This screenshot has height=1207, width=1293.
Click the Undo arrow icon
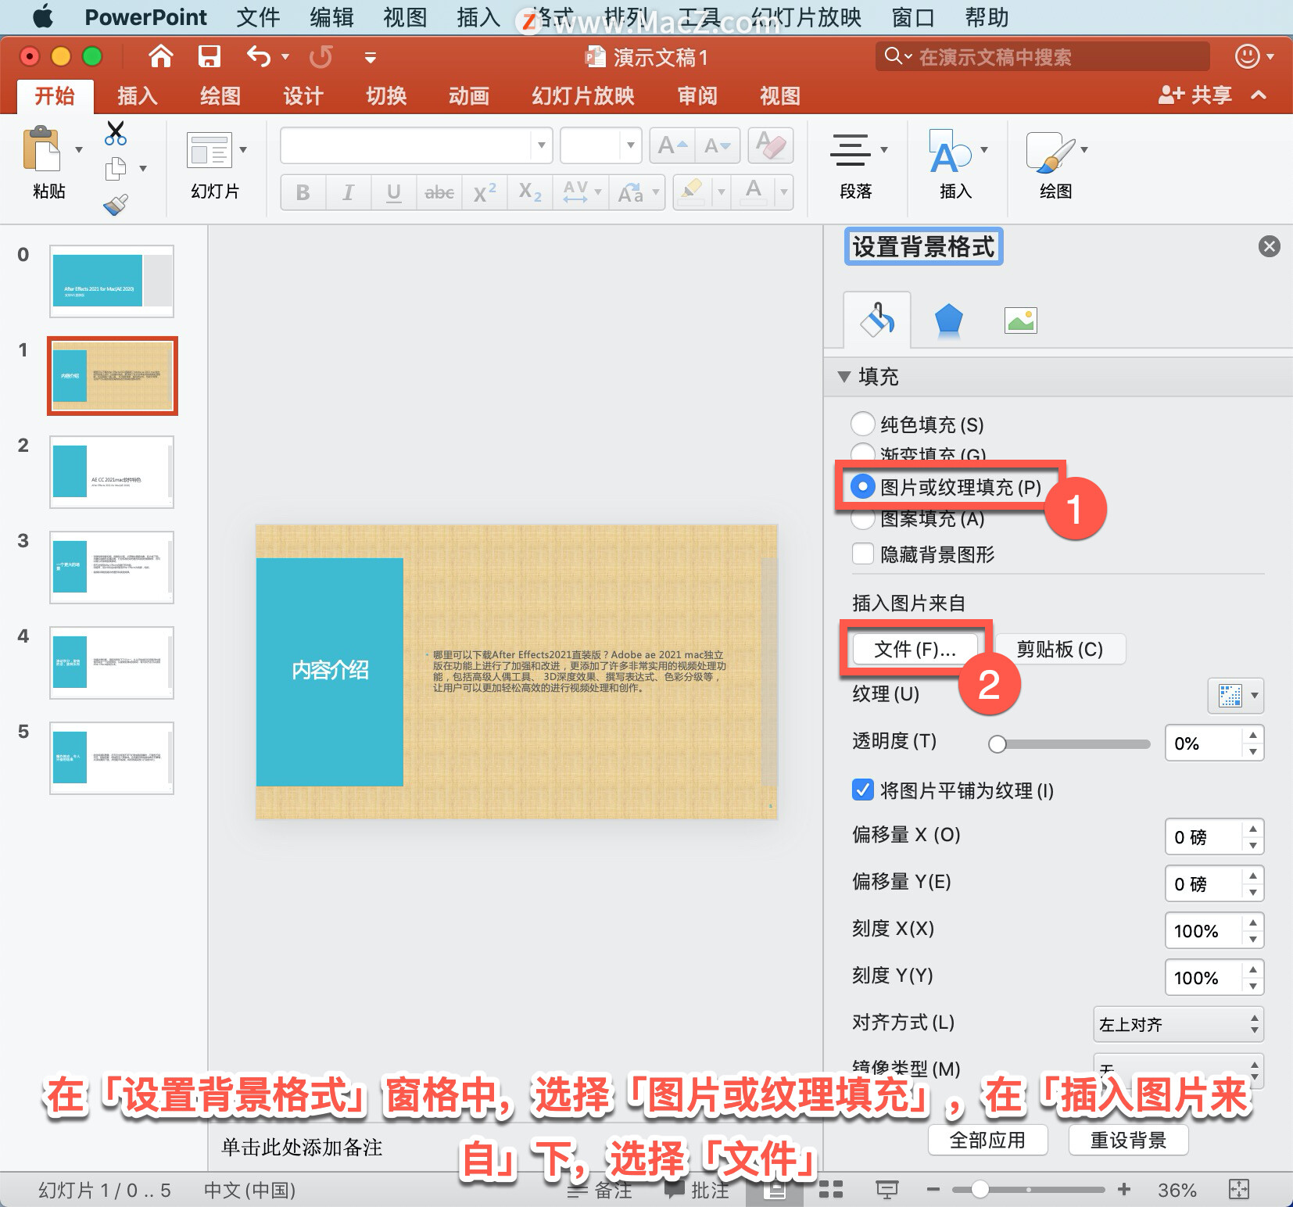pos(258,56)
